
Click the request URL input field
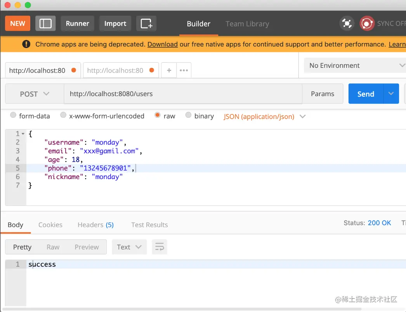(183, 93)
